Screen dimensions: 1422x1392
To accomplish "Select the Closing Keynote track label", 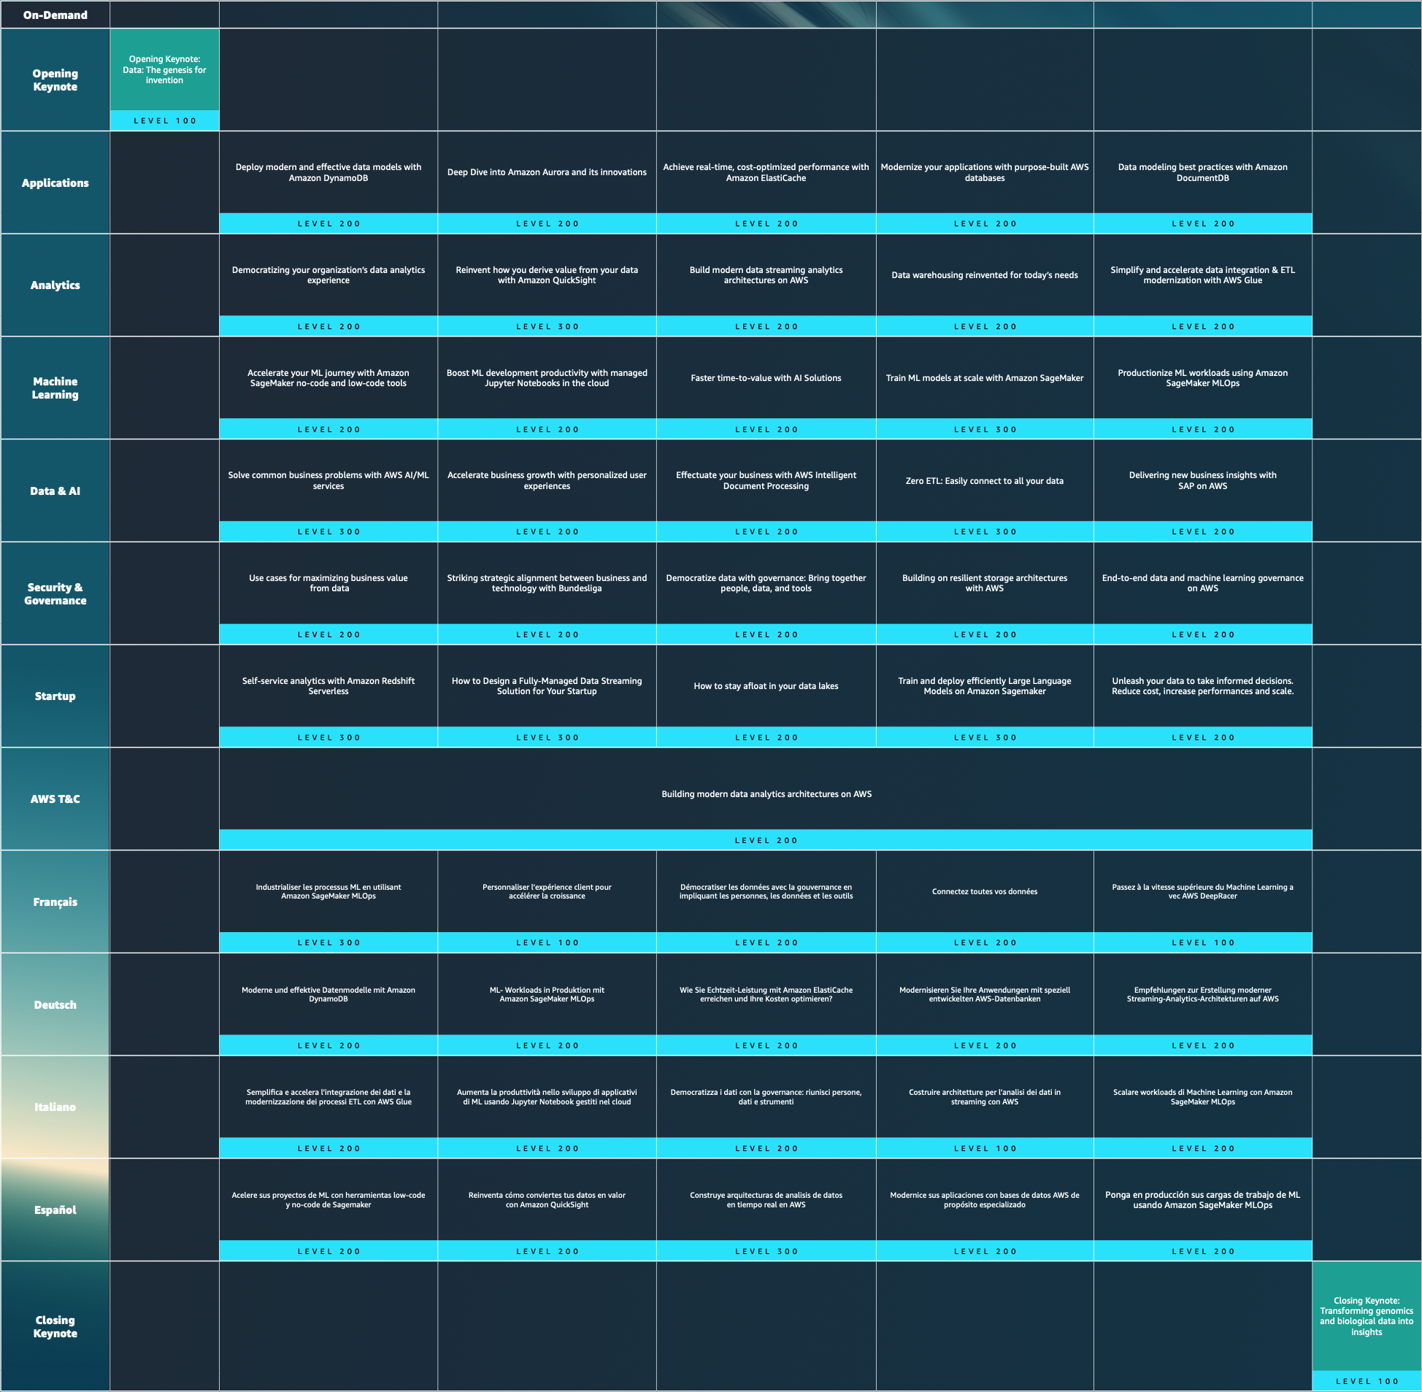I will click(x=55, y=1326).
